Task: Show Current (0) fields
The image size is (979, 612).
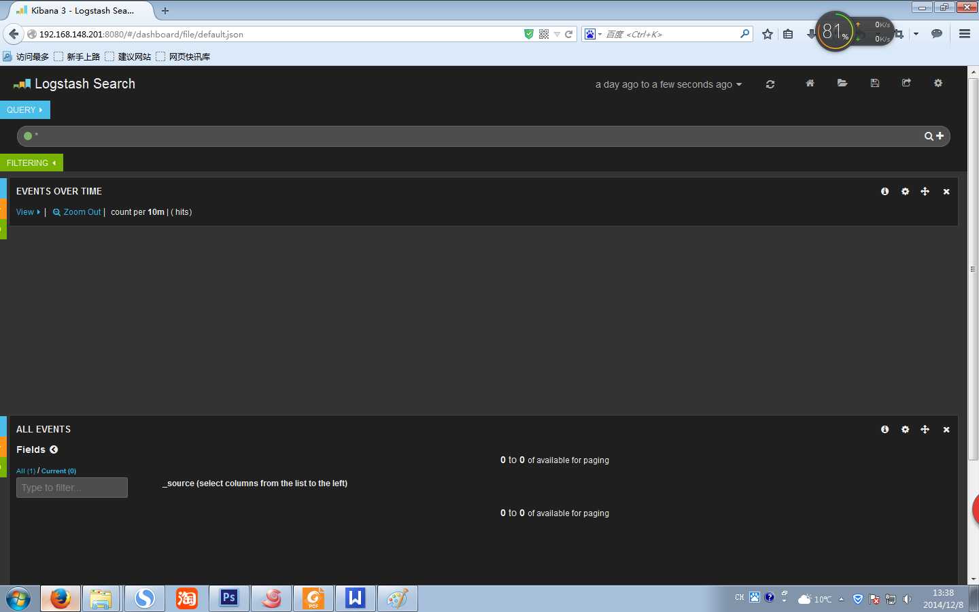Action: (58, 471)
